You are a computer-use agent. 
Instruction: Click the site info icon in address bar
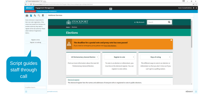click(x=34, y=4)
